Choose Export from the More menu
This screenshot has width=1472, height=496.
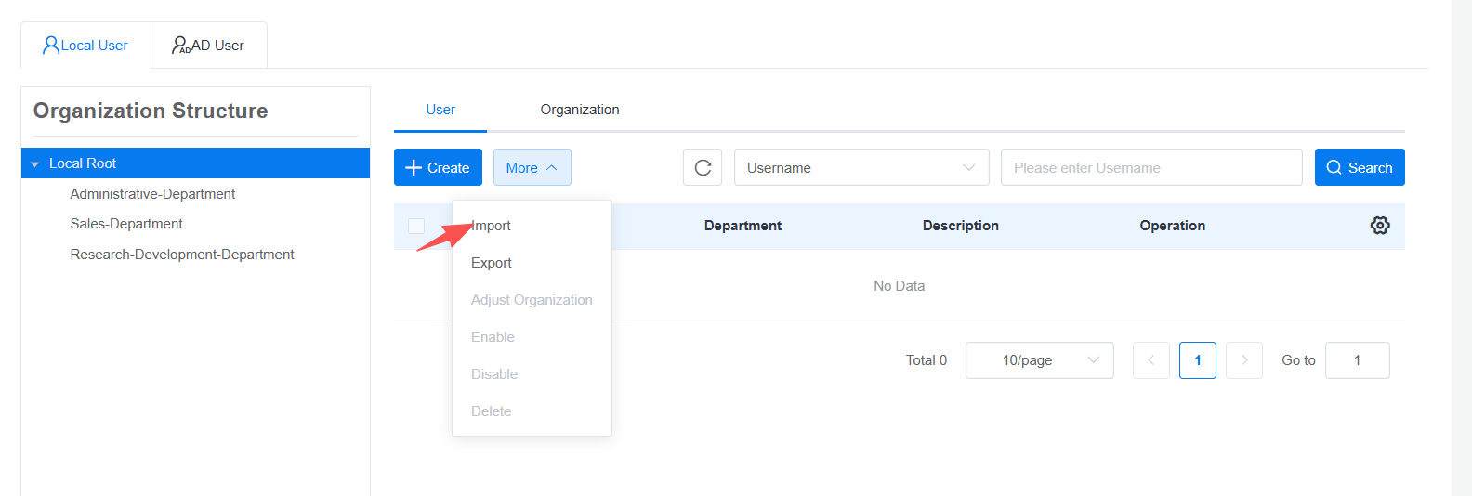tap(492, 263)
